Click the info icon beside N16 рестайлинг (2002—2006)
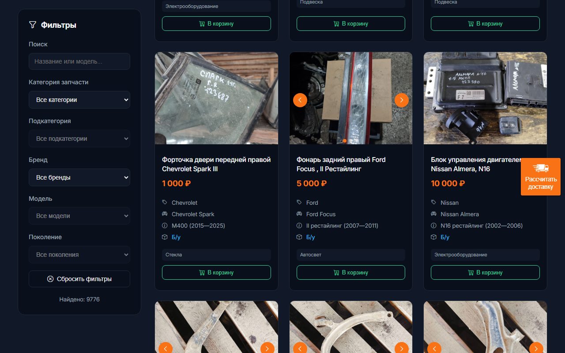Image resolution: width=565 pixels, height=353 pixels. [x=433, y=225]
